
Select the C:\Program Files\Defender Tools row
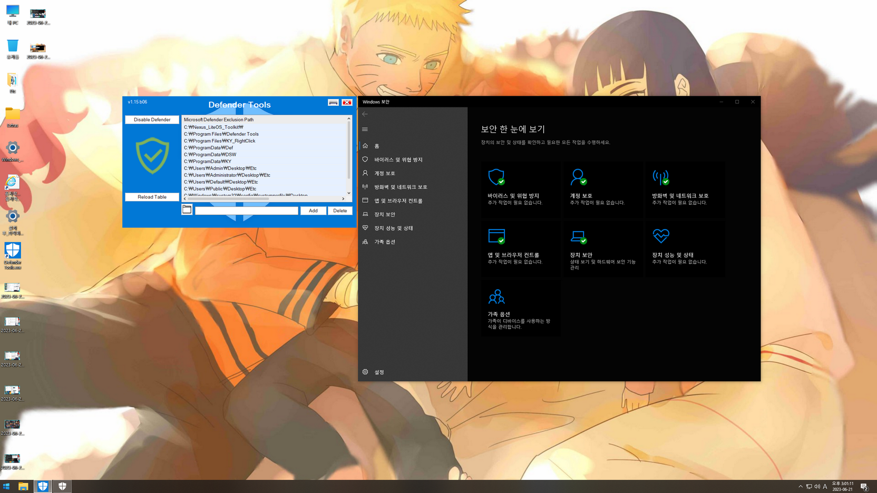click(264, 134)
